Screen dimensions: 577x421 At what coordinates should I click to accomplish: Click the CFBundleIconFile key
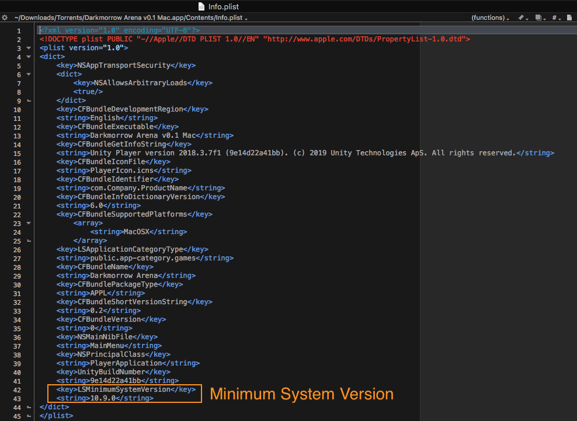pos(113,162)
